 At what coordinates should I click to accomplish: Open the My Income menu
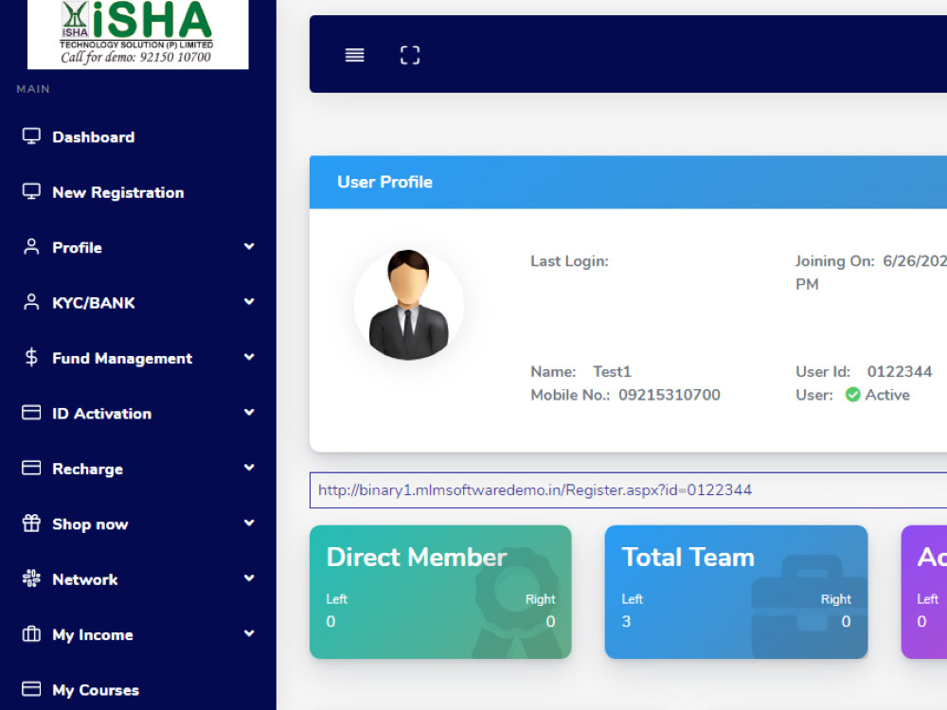click(93, 635)
